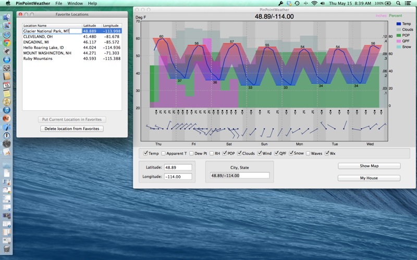Click the volume icon in menu bar
417x260 pixels.
click(323, 3)
